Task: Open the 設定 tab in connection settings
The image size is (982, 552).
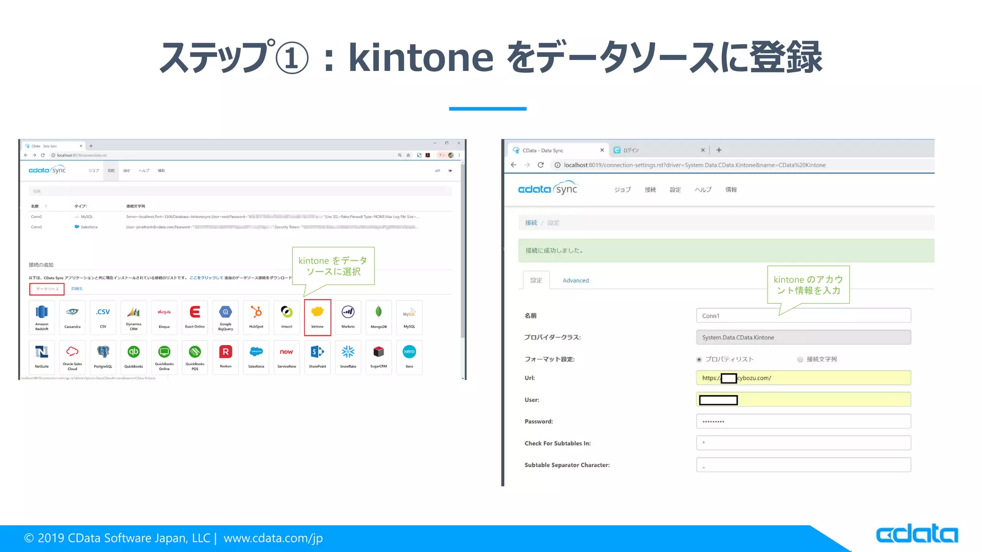Action: click(536, 280)
